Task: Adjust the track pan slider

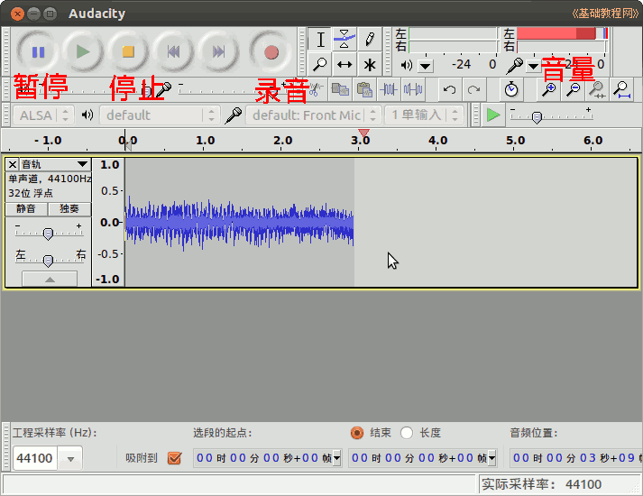Action: pos(48,261)
